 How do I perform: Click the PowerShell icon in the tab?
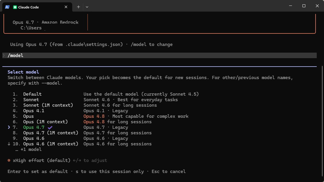(7, 7)
